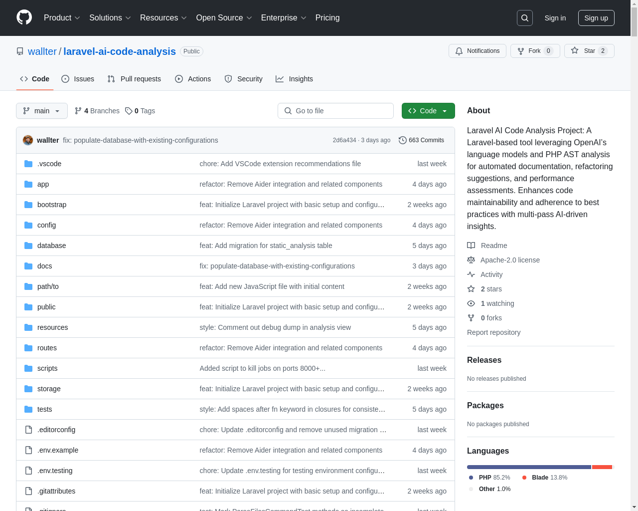
Task: Switch to the Issues tab
Action: pyautogui.click(x=78, y=79)
